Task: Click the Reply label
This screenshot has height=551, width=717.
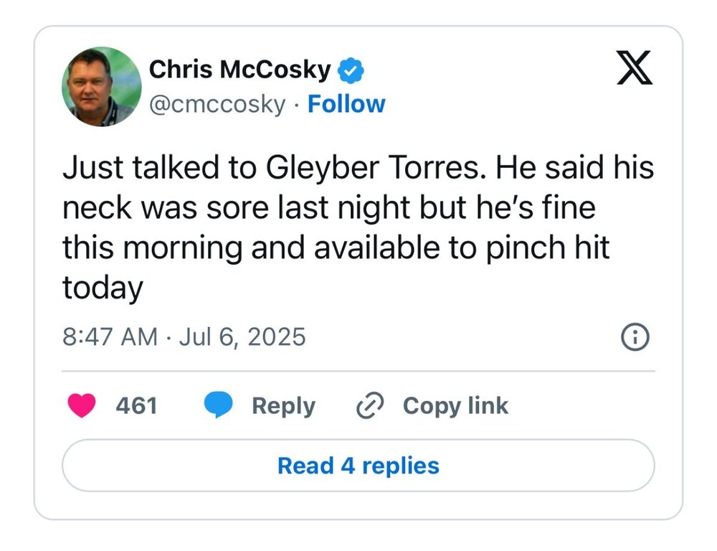Action: 283,406
